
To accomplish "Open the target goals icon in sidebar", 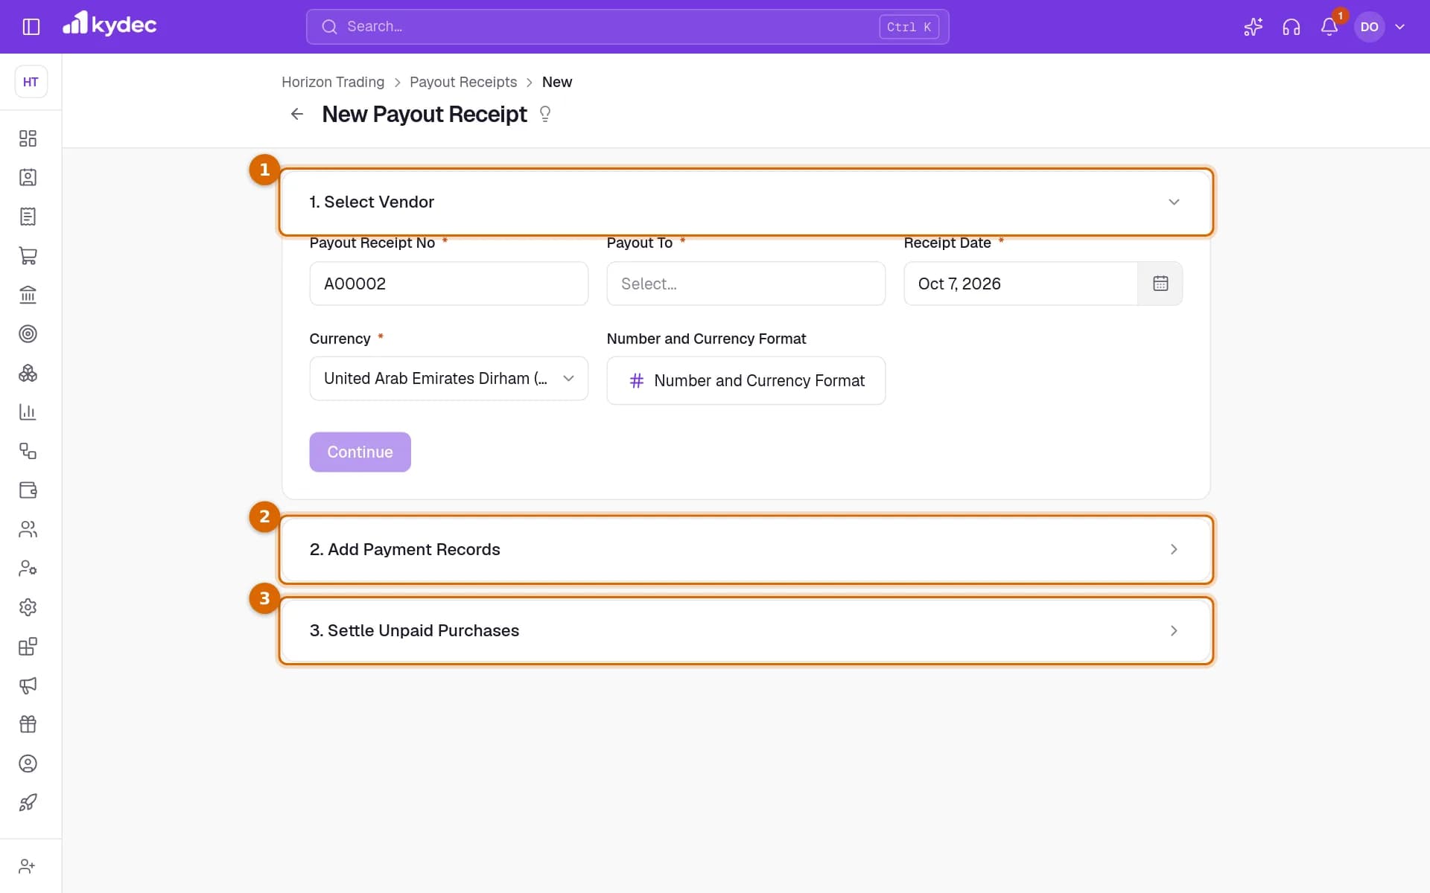I will pos(28,333).
